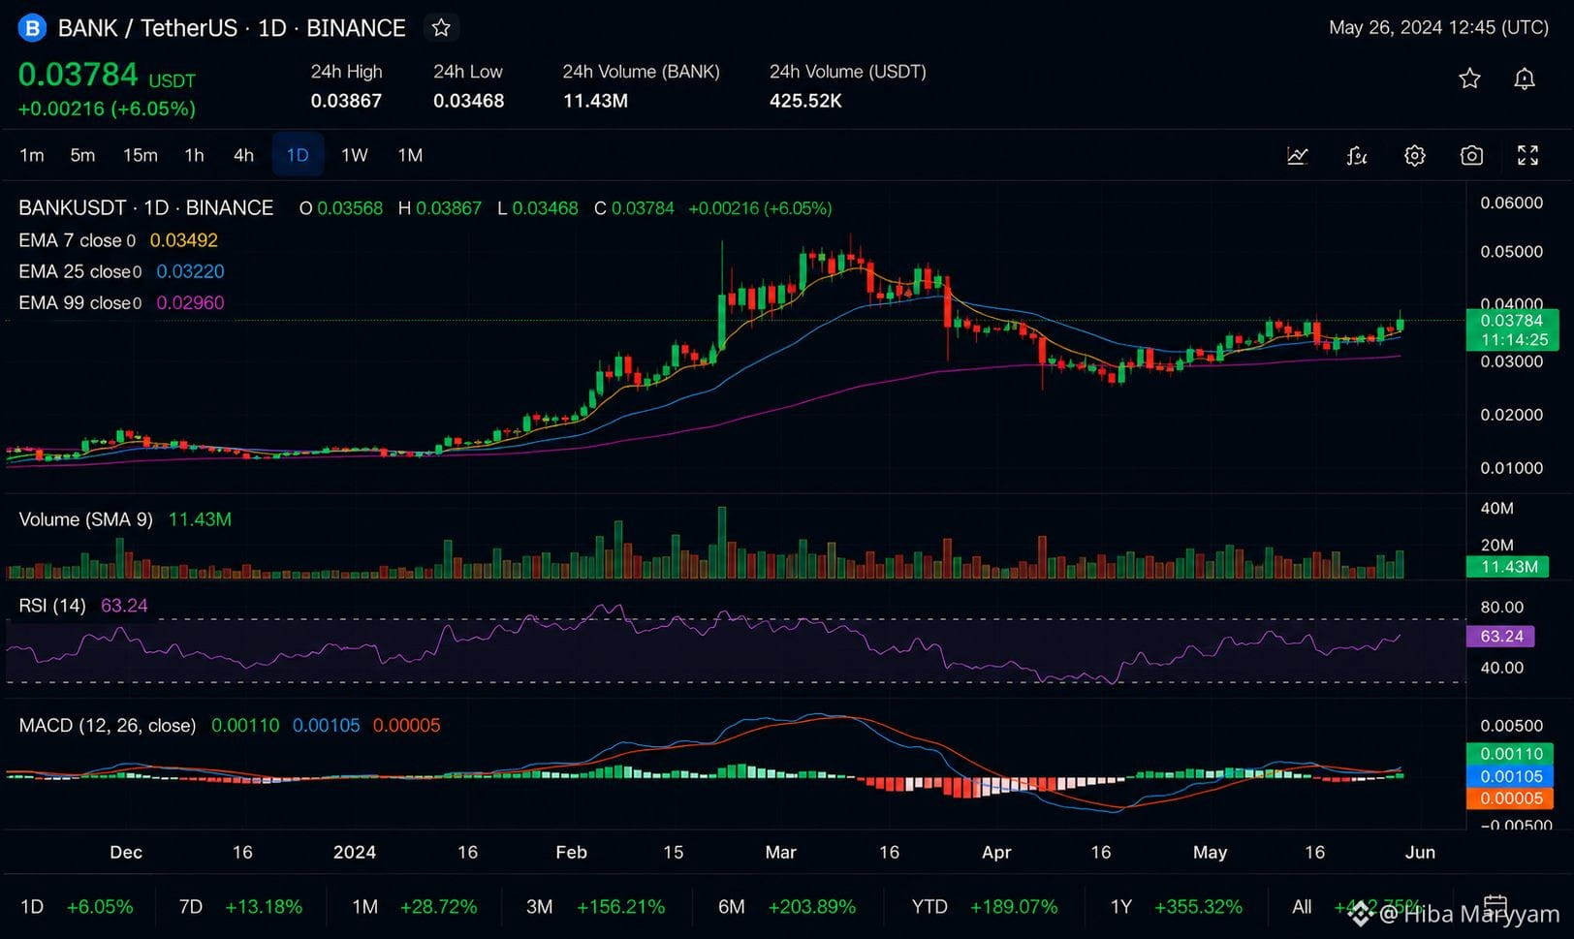Click the 11.43M volume axis label
Image resolution: width=1574 pixels, height=939 pixels.
1509,567
